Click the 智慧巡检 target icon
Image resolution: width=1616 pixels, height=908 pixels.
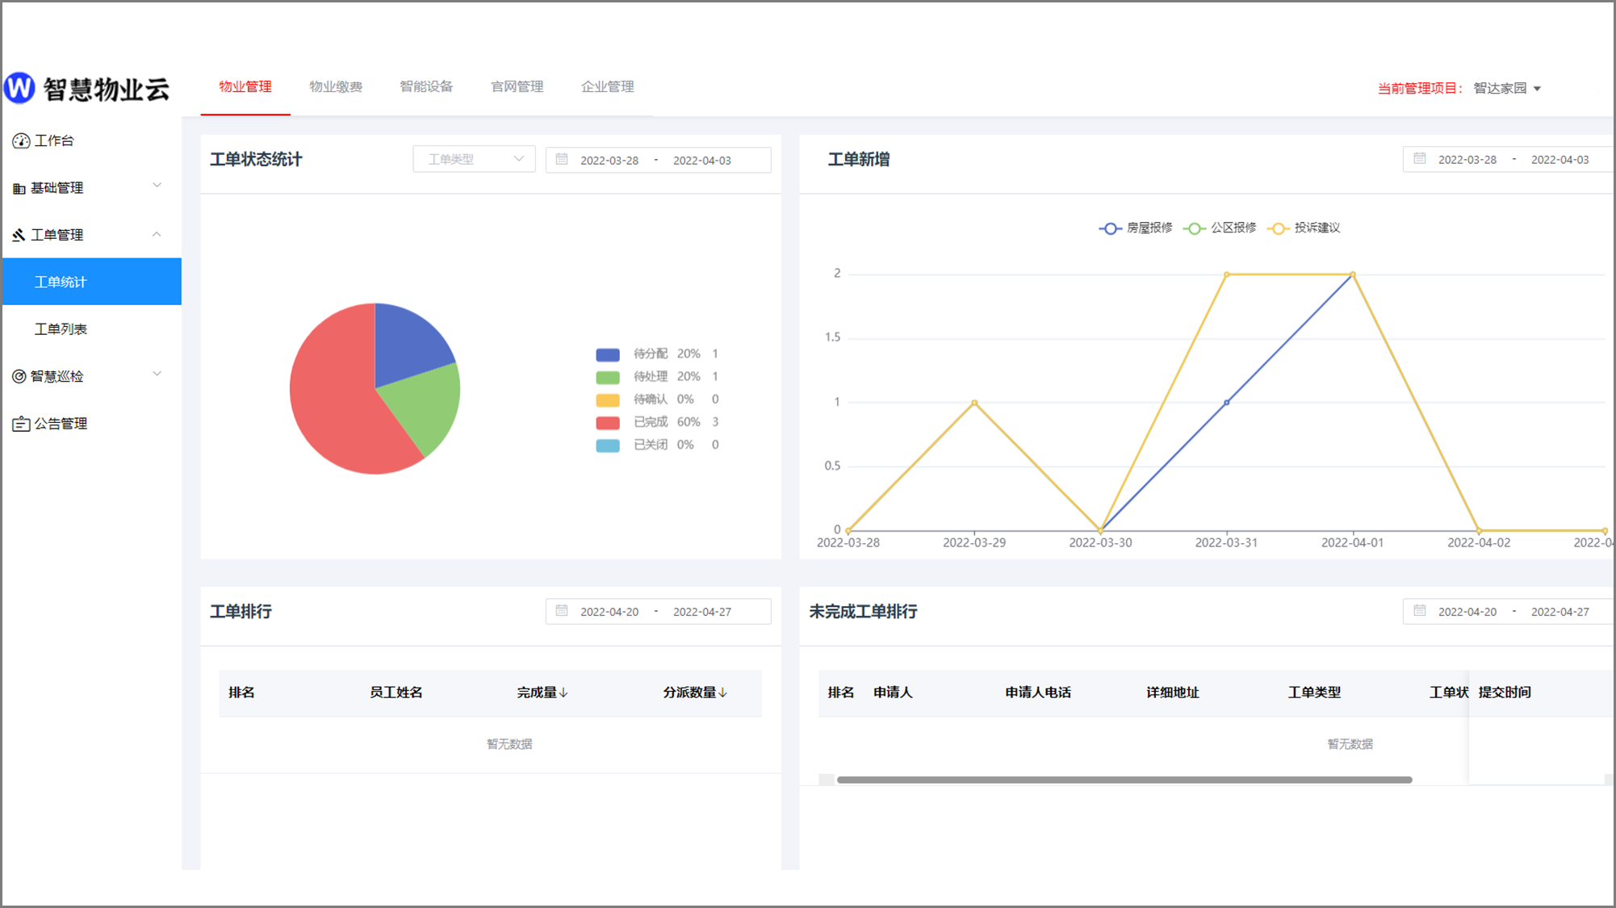19,376
